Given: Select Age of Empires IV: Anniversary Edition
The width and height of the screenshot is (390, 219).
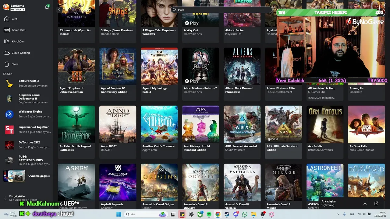Looking at the screenshot, I should 118,74.
